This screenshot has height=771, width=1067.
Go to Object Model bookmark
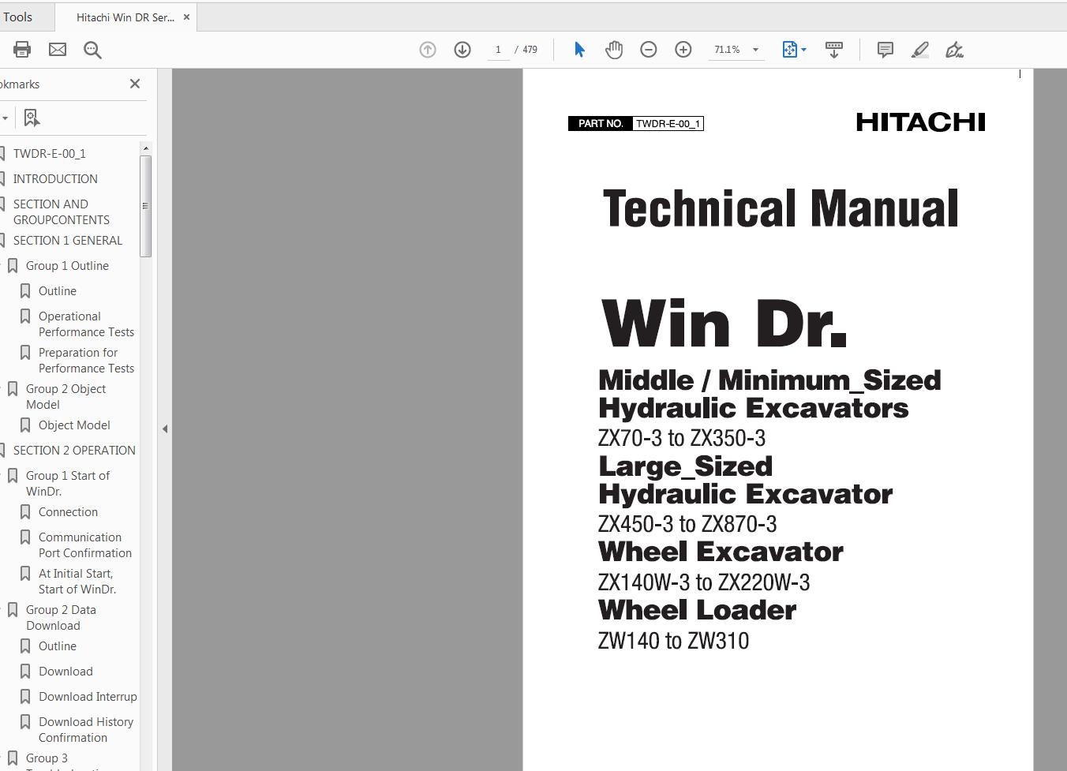[74, 425]
